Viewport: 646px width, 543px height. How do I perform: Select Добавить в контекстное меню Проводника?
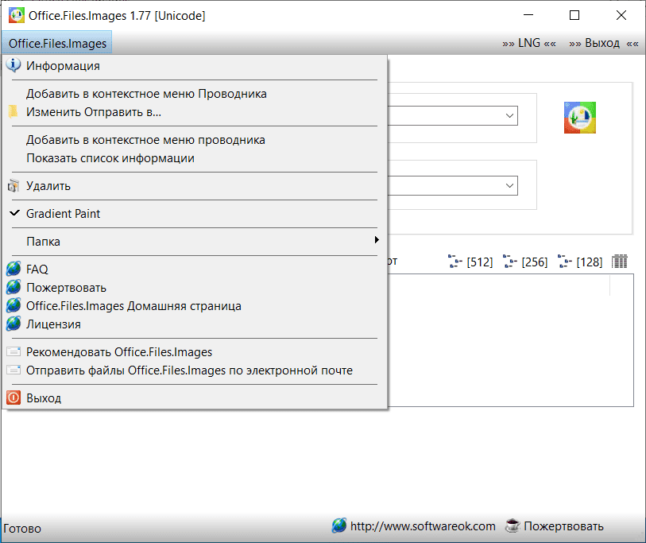point(195,94)
